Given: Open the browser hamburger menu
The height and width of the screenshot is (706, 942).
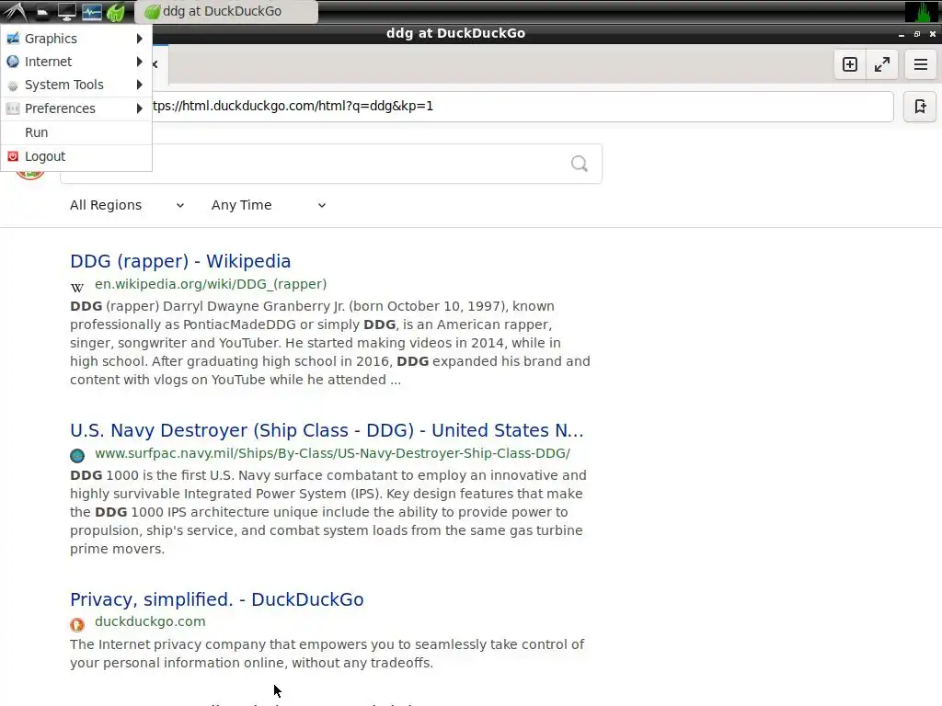Looking at the screenshot, I should [x=920, y=64].
